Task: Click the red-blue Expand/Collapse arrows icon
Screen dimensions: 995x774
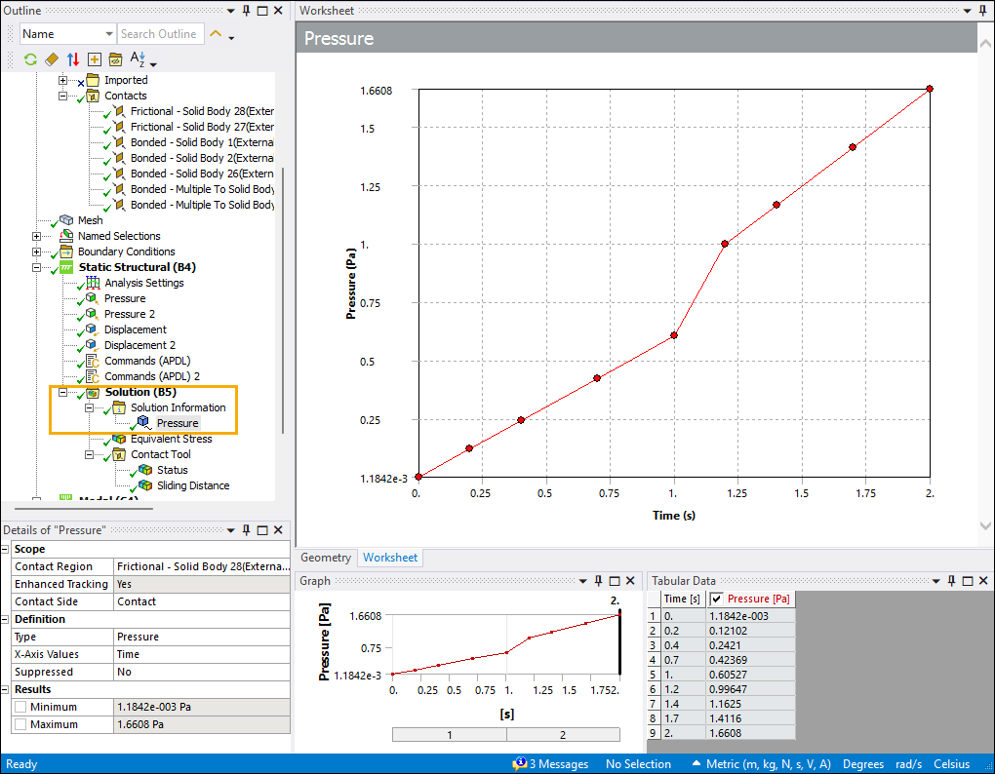Action: click(72, 59)
